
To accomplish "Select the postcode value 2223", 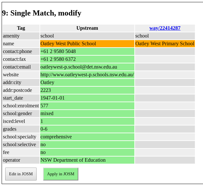I will (87, 90).
